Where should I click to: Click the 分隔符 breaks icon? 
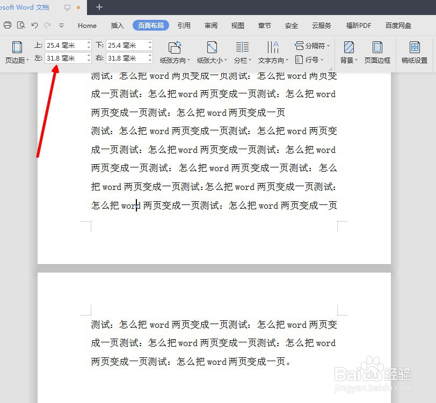(299, 46)
